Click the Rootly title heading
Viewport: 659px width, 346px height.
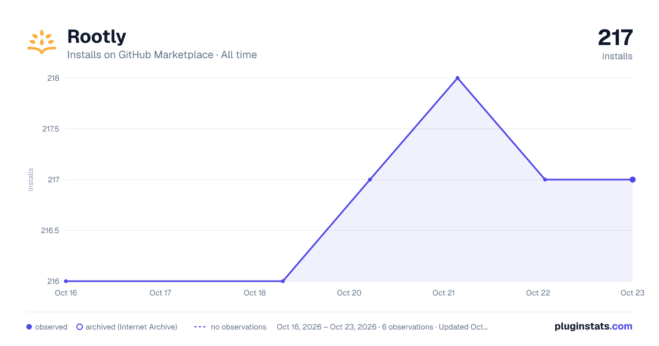tap(97, 37)
